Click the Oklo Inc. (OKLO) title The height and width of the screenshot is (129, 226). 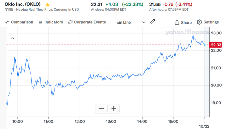point(23,5)
